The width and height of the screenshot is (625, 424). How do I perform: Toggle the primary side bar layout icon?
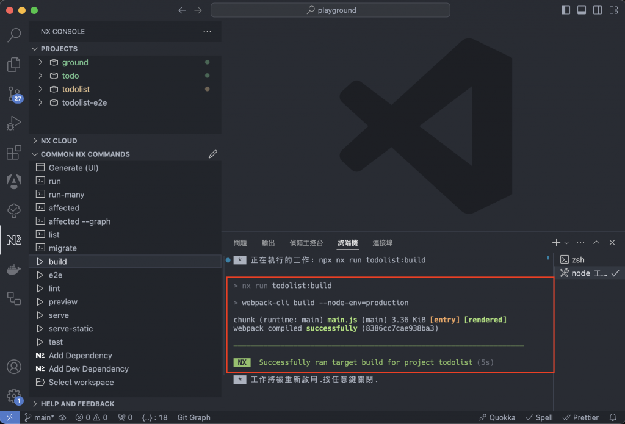[566, 10]
